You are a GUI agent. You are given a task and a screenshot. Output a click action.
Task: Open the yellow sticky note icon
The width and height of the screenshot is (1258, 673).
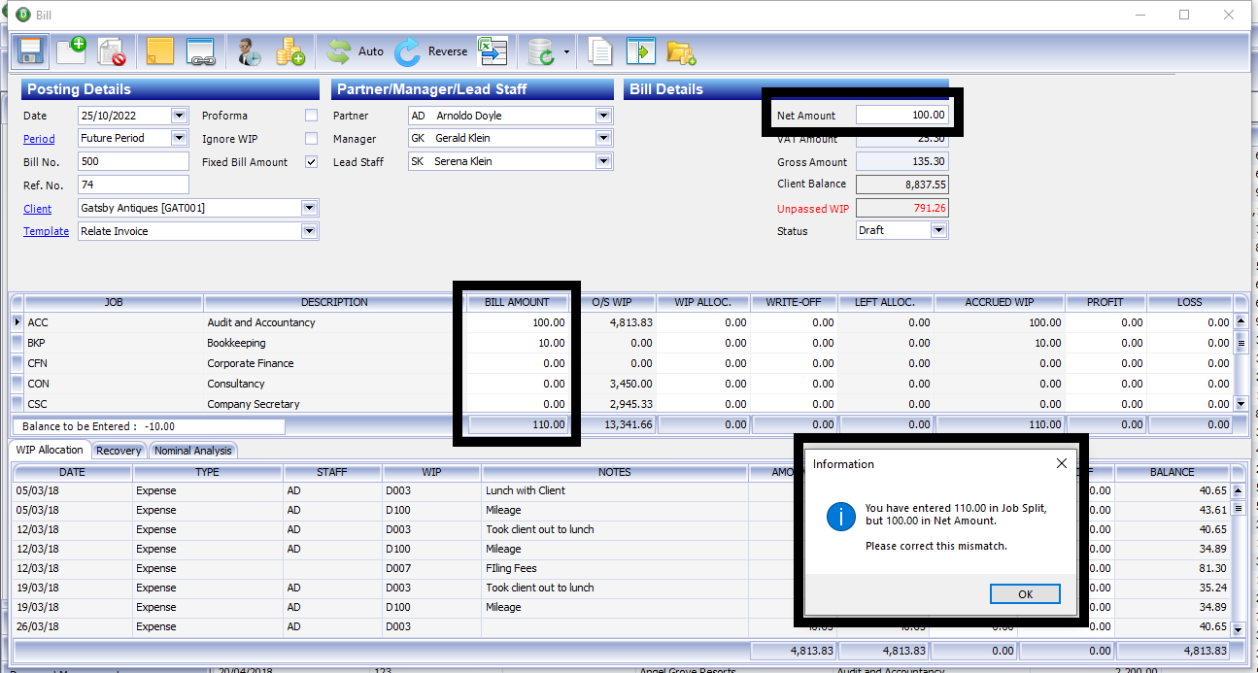(159, 51)
